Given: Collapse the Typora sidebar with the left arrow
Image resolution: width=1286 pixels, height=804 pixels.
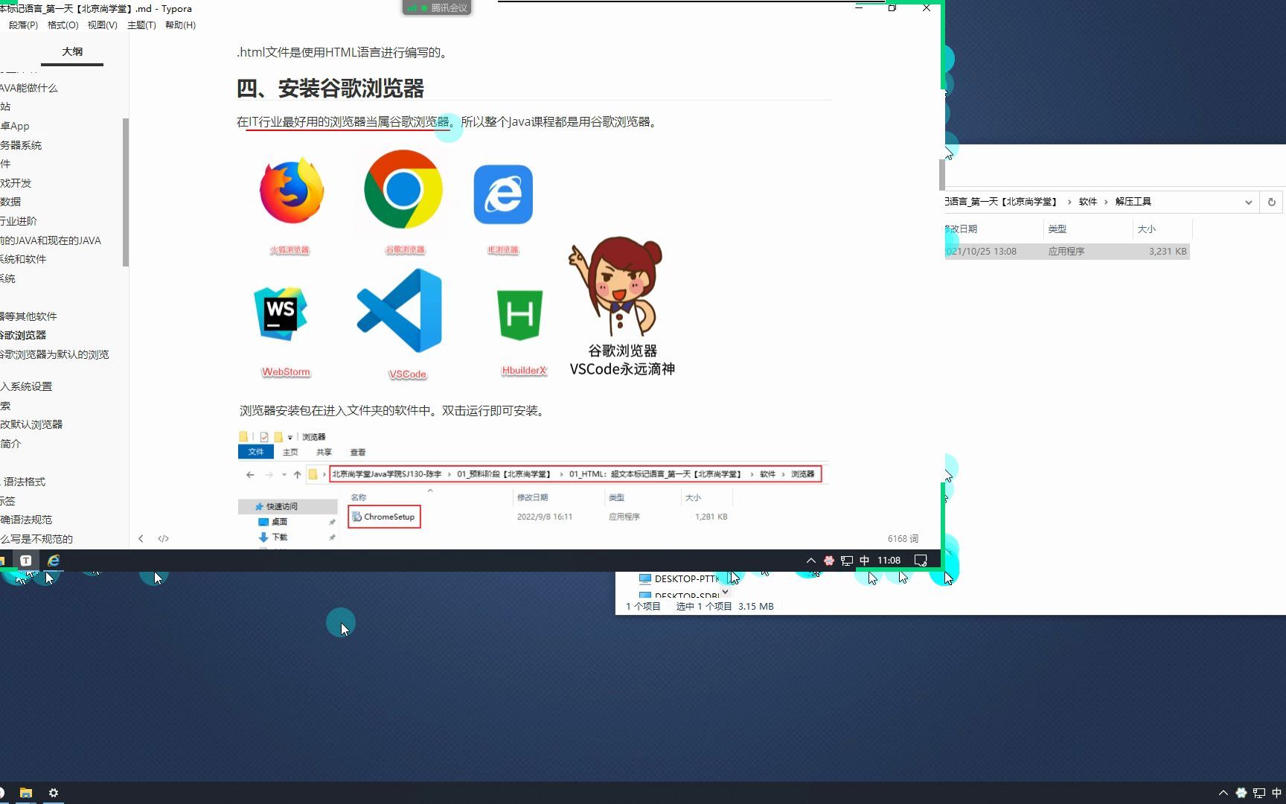Looking at the screenshot, I should (x=141, y=538).
